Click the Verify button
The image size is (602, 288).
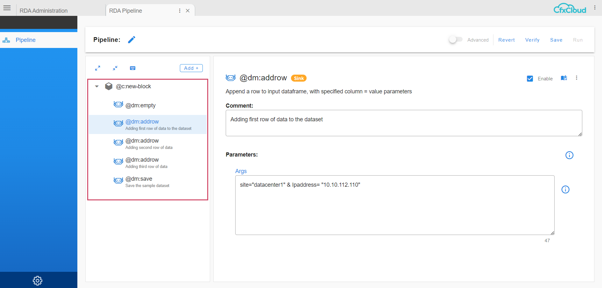pos(532,40)
